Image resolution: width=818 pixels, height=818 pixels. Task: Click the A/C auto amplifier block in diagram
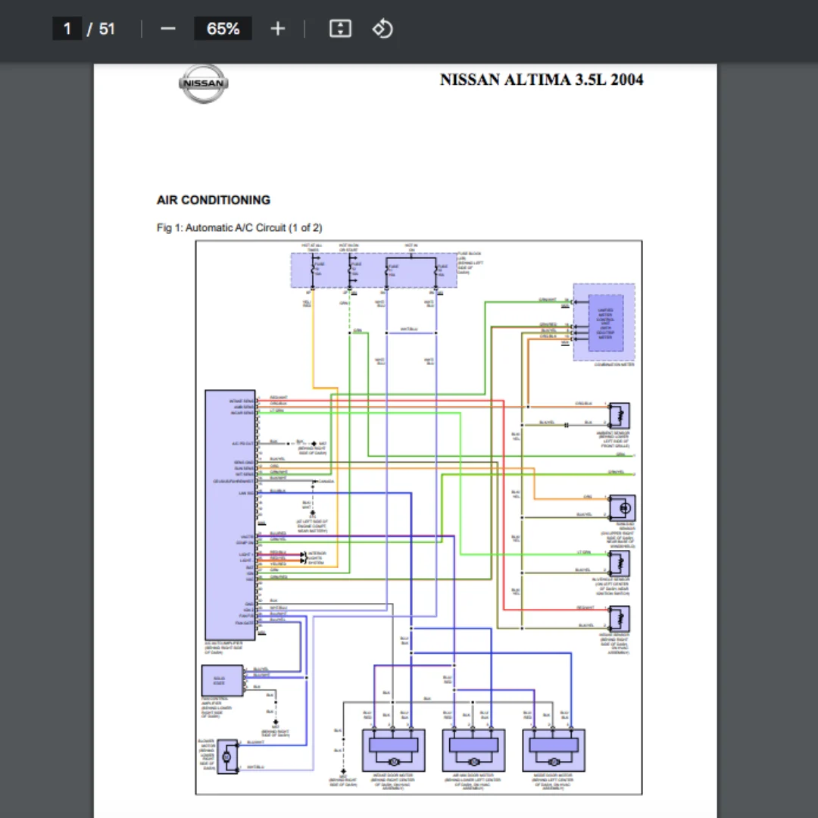point(230,515)
